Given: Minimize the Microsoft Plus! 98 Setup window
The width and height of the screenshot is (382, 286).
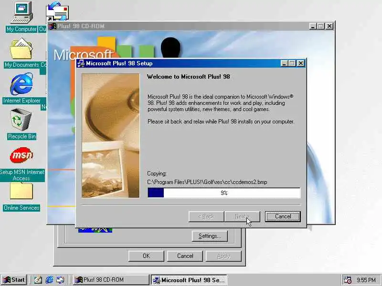Looking at the screenshot, I should (x=284, y=63).
